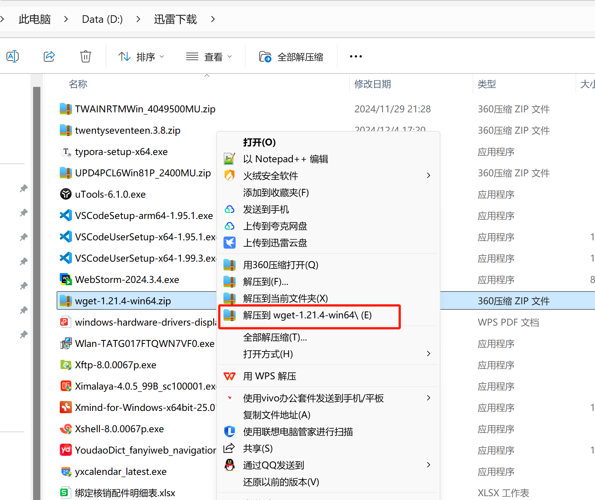595x500 pixels.
Task: Click the Xmind-for-Windows installer icon
Action: point(66,407)
